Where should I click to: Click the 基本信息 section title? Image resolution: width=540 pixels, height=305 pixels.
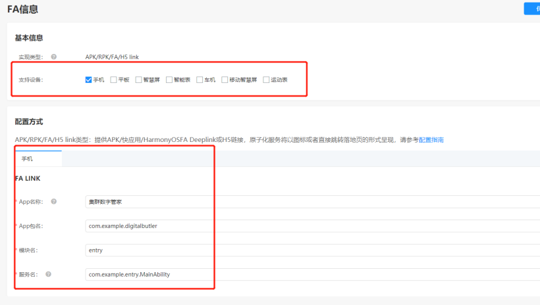click(x=29, y=38)
